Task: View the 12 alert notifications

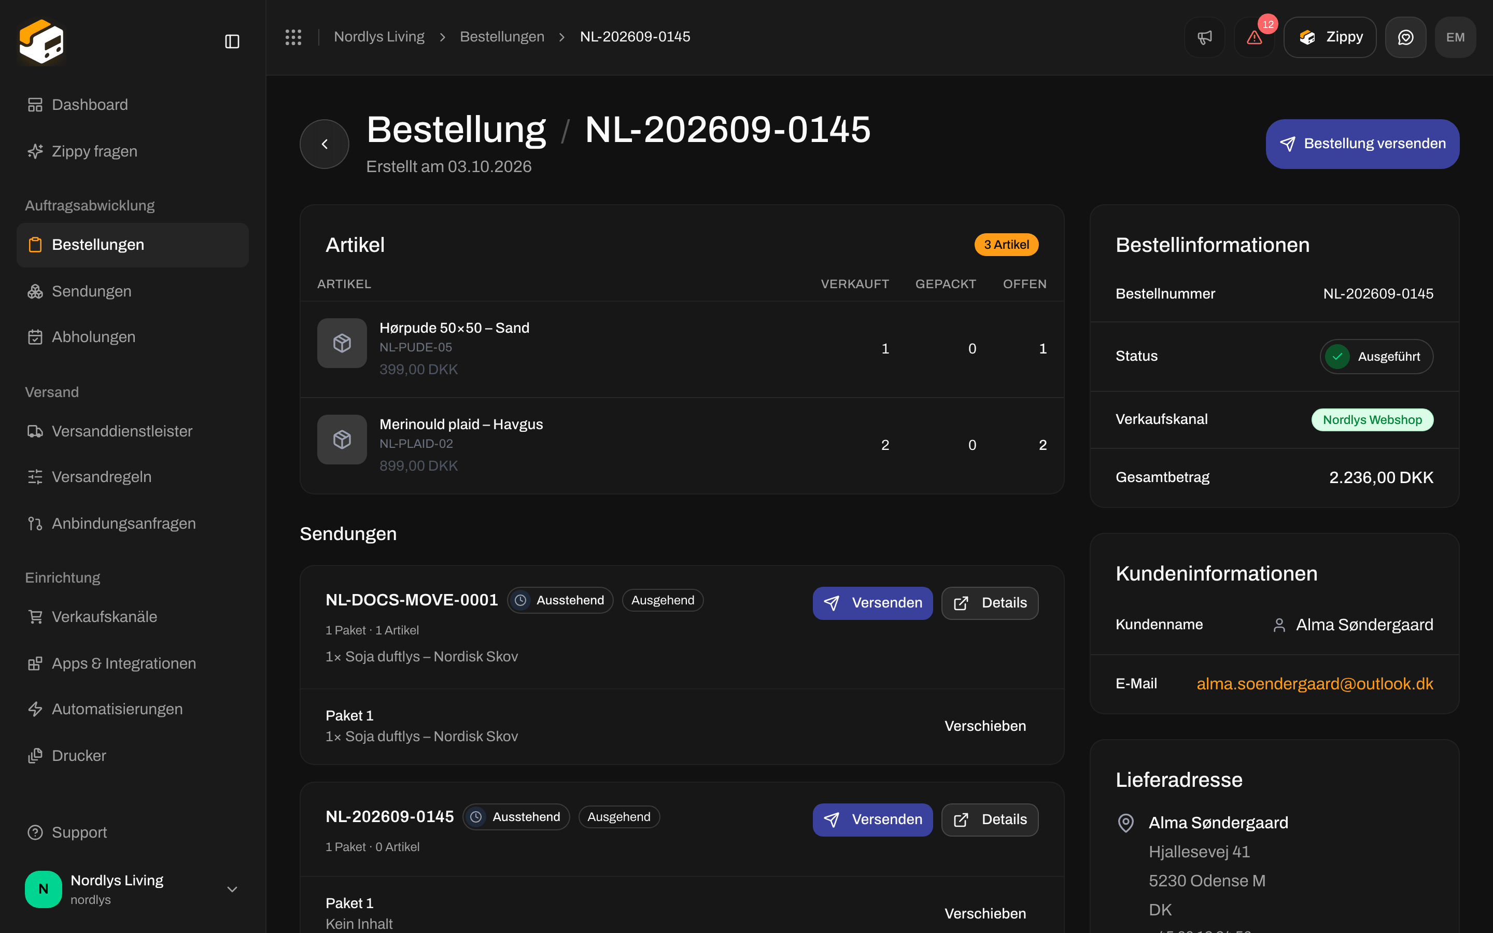Action: pos(1254,37)
